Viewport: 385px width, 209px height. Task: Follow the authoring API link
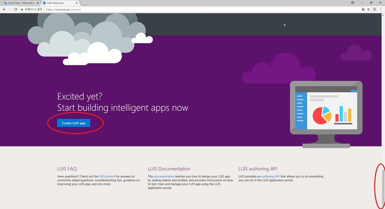click(270, 176)
